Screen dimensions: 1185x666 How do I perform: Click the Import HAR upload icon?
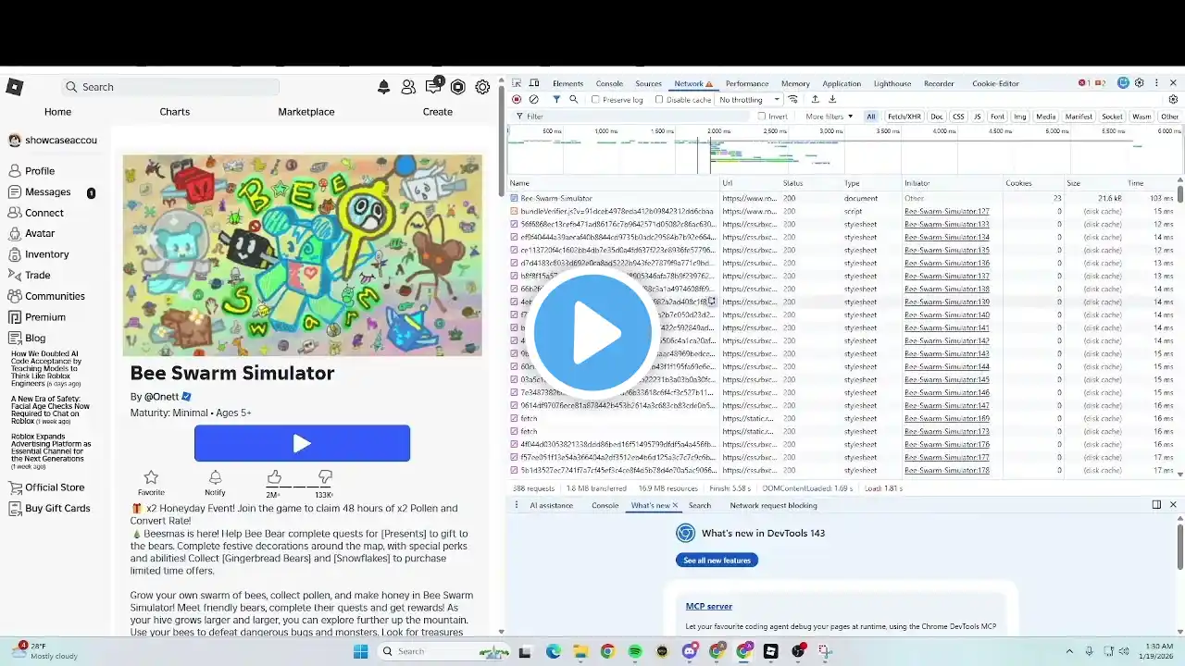(x=815, y=100)
